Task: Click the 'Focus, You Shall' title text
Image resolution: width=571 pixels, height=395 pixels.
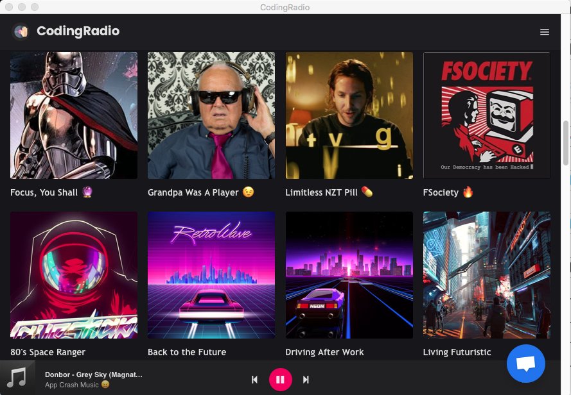Action: pos(44,192)
